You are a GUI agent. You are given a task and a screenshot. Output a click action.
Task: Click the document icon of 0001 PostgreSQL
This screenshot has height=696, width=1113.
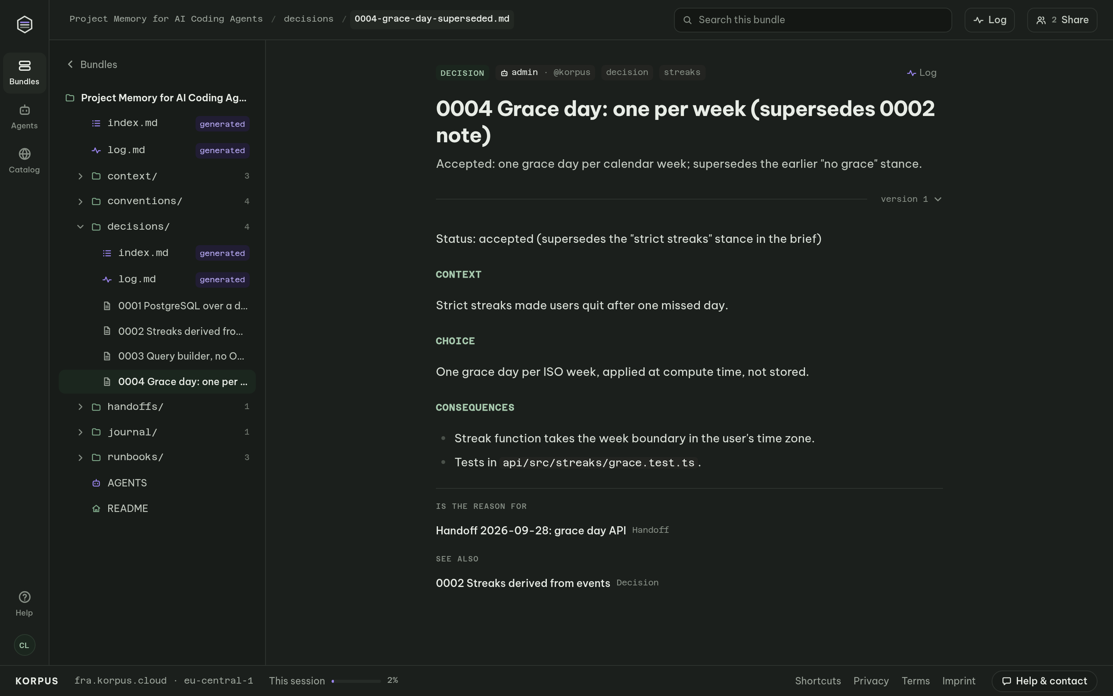(107, 306)
